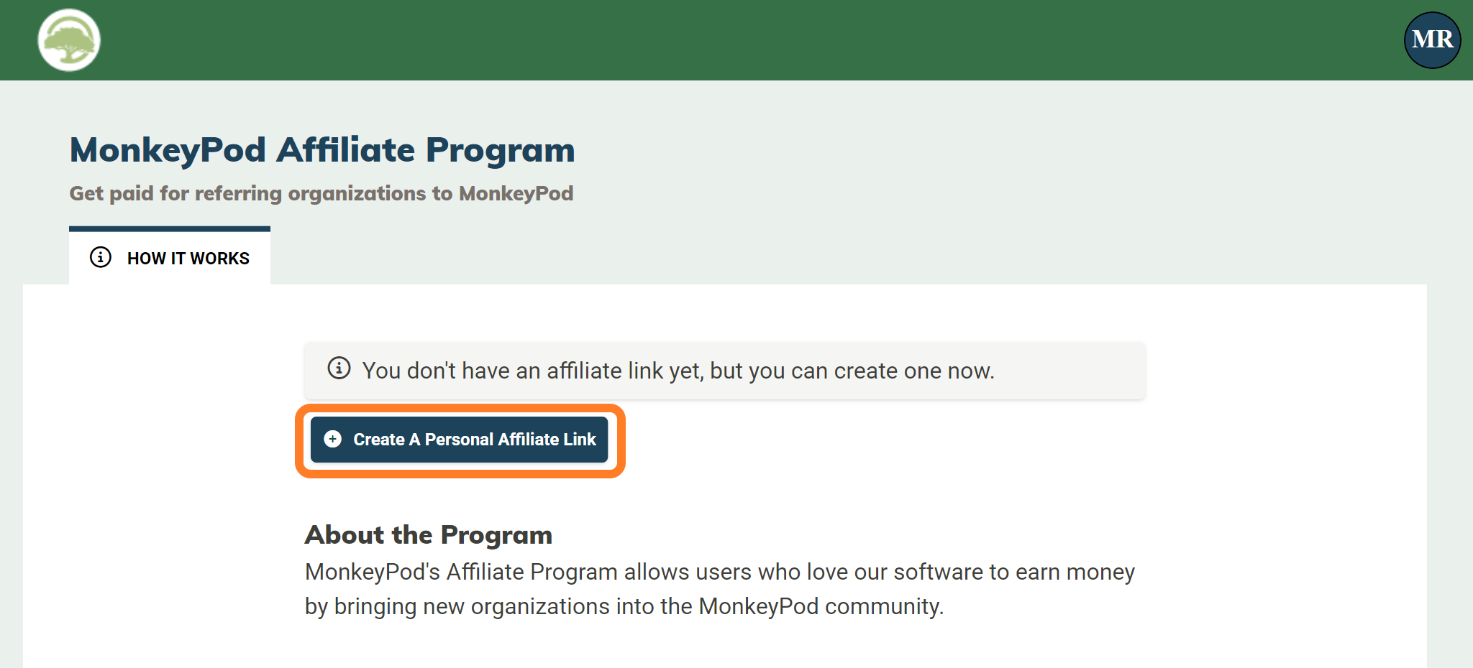Click the paragraph describing MonkeyPod's Affiliate Program
Image resolution: width=1473 pixels, height=668 pixels.
[x=720, y=589]
